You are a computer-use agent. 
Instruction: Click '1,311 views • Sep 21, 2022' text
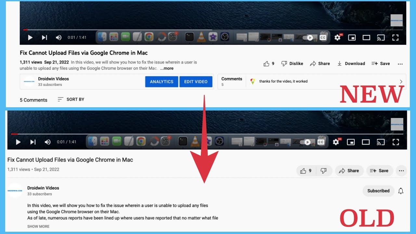click(33, 169)
